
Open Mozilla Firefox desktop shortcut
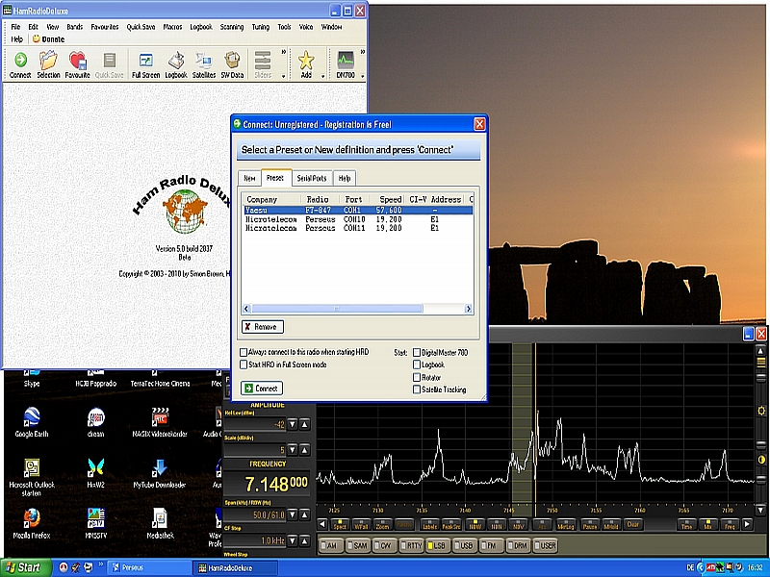(32, 523)
